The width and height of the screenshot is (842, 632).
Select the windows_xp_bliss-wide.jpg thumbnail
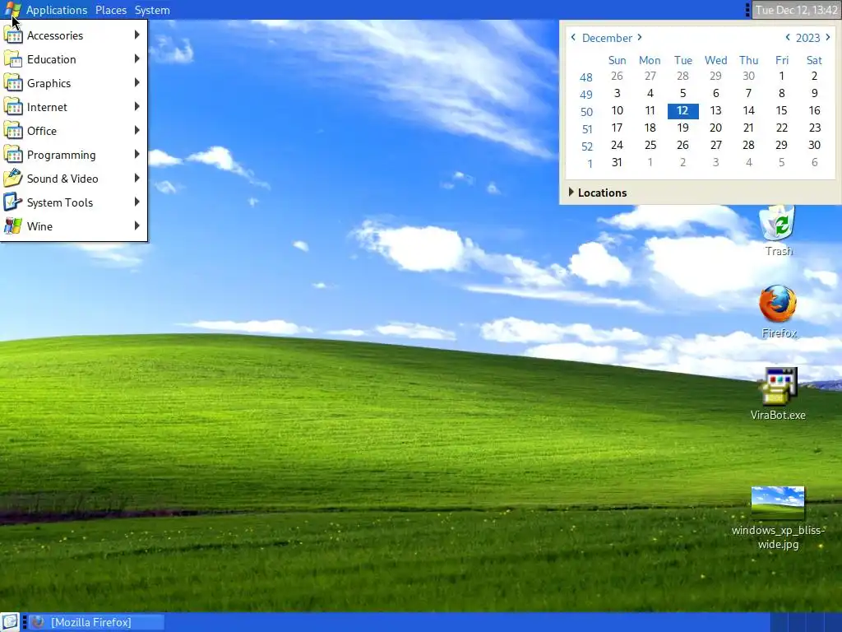pyautogui.click(x=778, y=504)
